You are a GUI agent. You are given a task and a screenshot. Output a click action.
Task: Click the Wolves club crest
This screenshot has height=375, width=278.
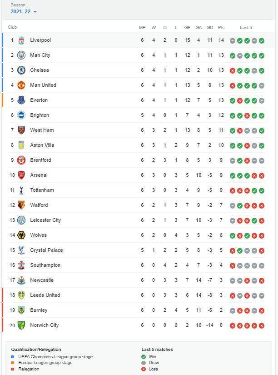click(21, 235)
